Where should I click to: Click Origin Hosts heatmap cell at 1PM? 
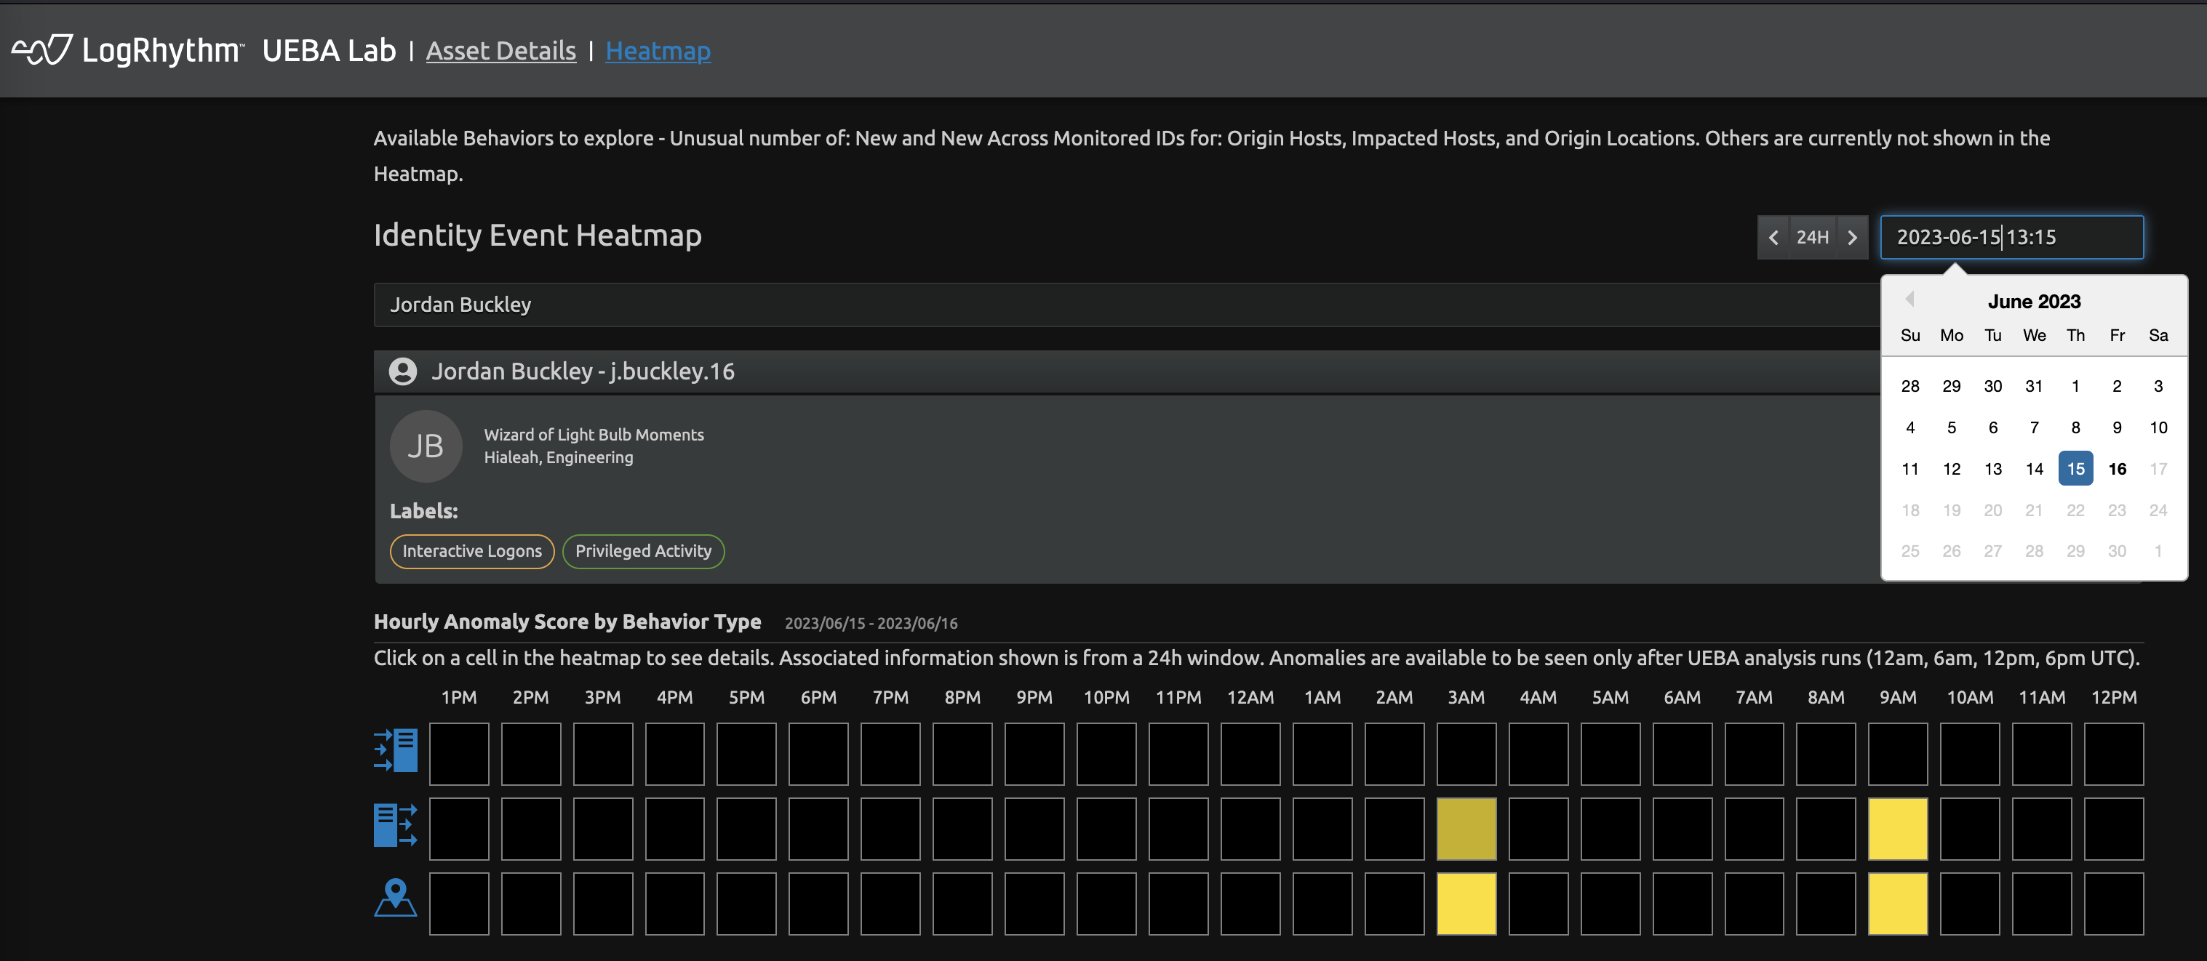[459, 754]
